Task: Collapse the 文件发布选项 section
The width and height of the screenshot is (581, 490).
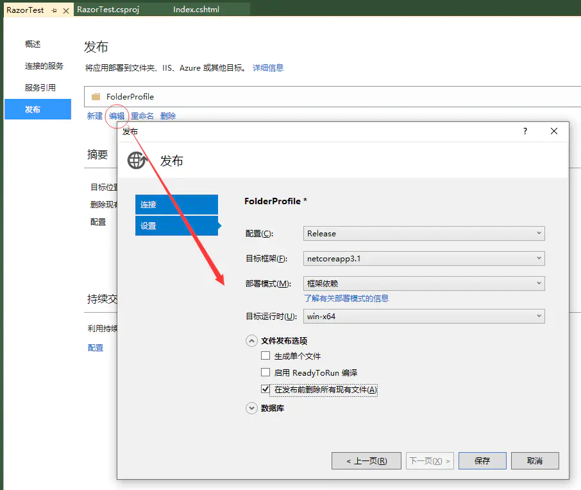Action: click(251, 341)
